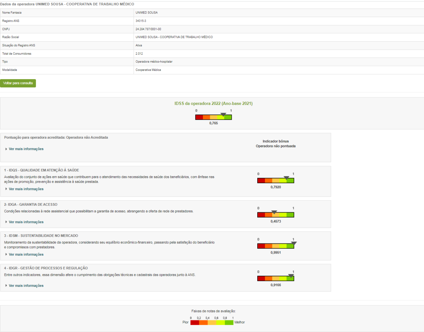The height and width of the screenshot is (332, 424).
Task: Click the IDSM Sustentabilidade no Mercado title
Action: point(41,236)
